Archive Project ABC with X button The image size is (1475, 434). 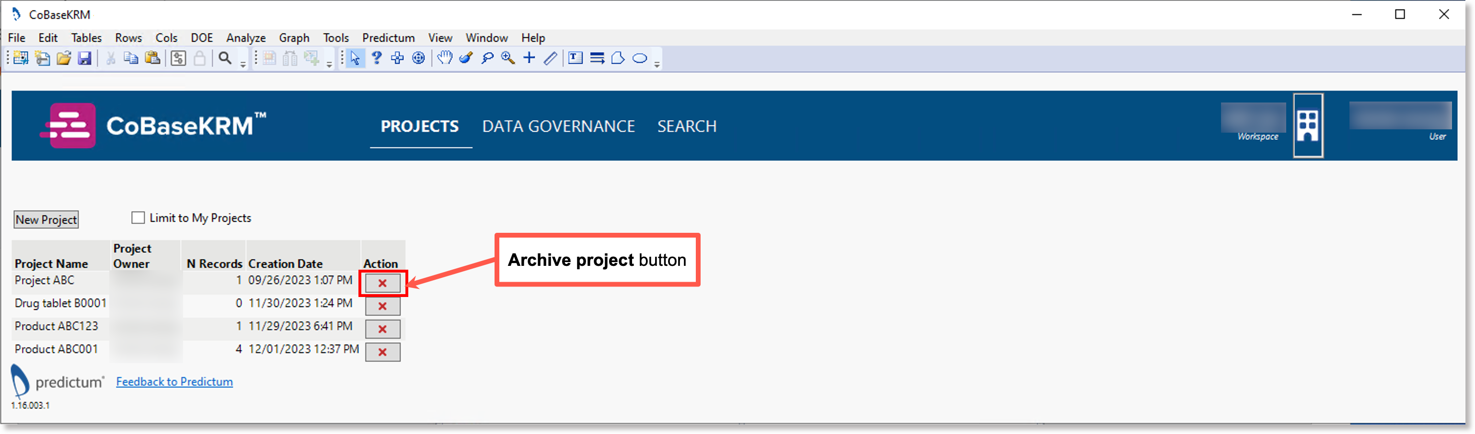(x=382, y=284)
